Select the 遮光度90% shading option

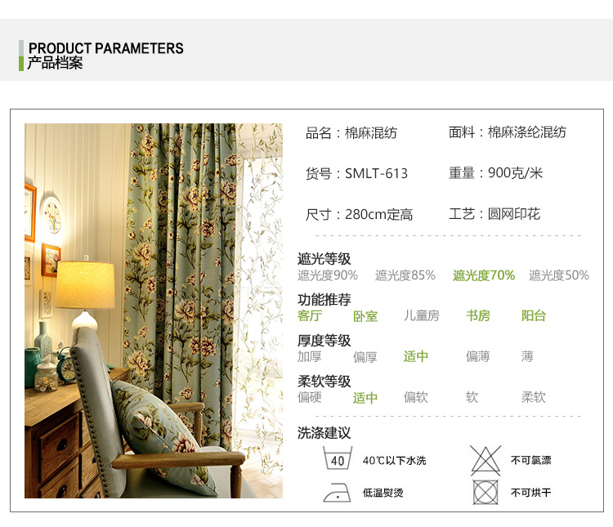click(x=328, y=275)
